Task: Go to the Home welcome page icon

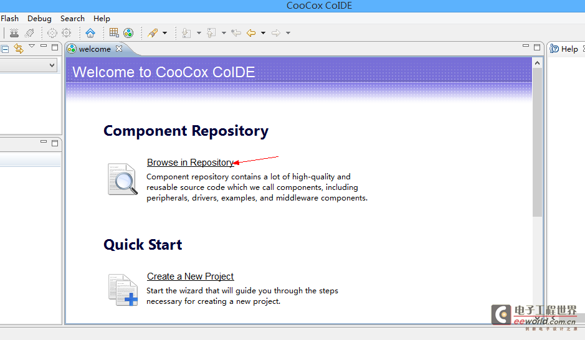Action: click(90, 33)
